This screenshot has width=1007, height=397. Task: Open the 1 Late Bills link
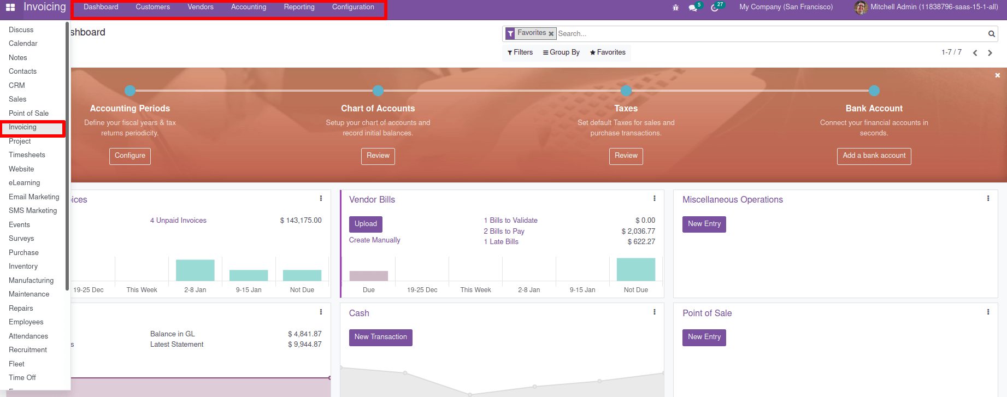[x=501, y=242]
